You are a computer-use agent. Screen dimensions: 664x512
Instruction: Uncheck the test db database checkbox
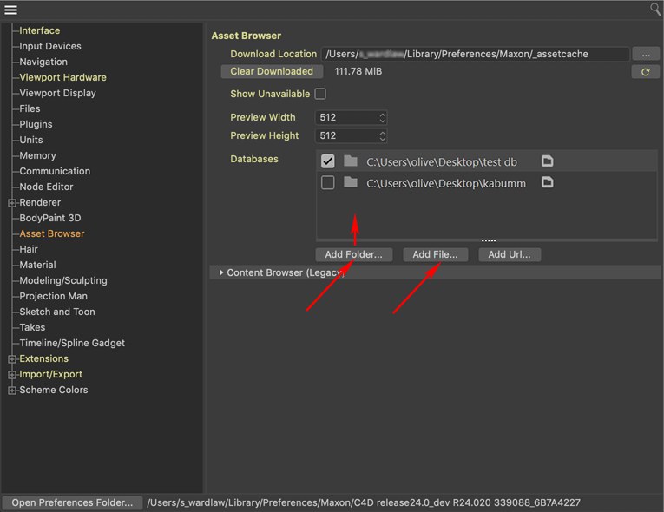[x=327, y=161]
